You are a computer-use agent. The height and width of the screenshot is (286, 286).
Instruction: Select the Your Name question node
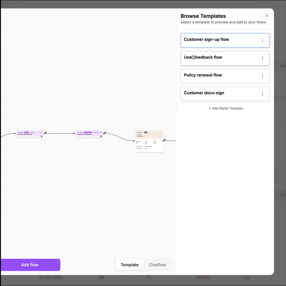pyautogui.click(x=149, y=141)
